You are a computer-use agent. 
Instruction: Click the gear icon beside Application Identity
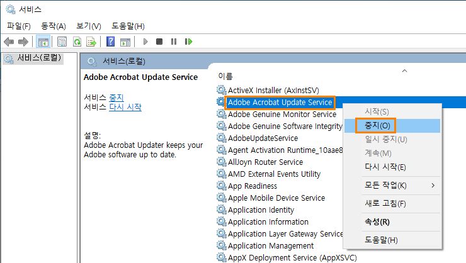[x=222, y=210]
